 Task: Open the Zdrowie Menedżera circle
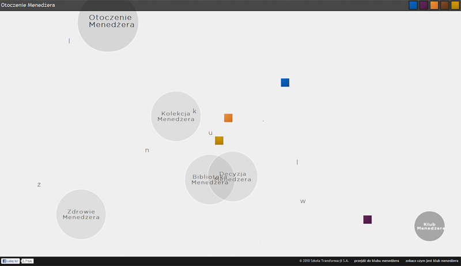tap(81, 214)
